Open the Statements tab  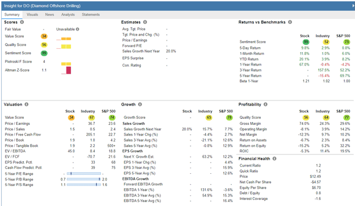click(x=91, y=14)
